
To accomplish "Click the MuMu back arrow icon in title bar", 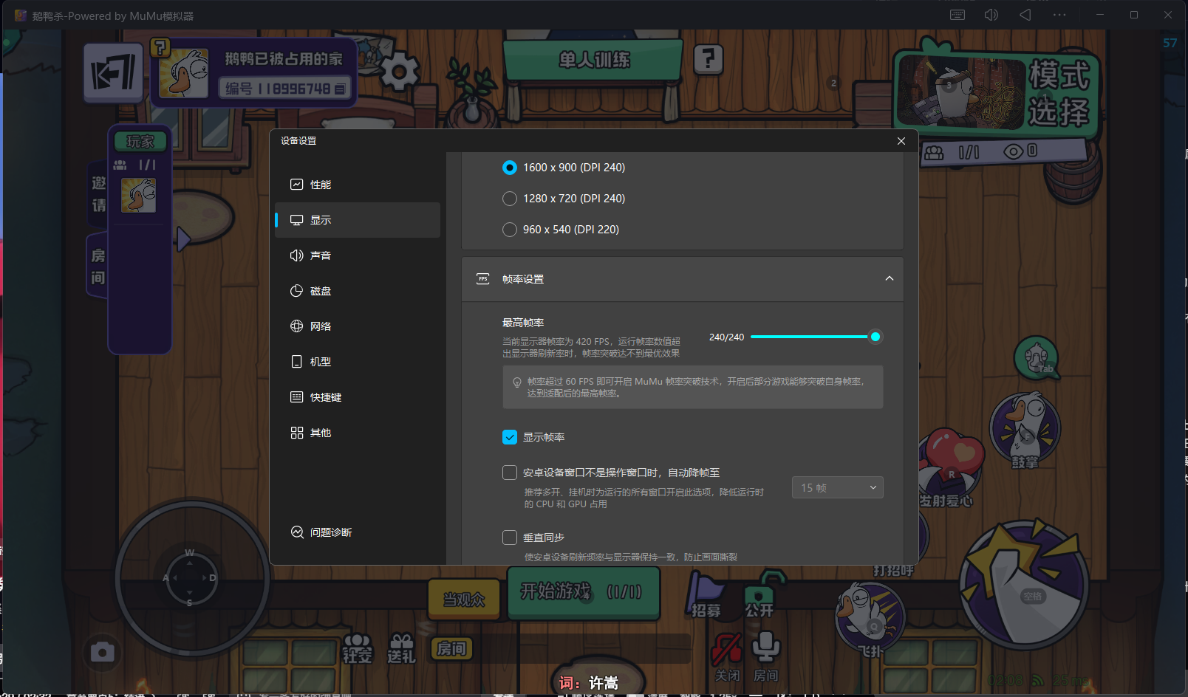I will [x=1025, y=15].
